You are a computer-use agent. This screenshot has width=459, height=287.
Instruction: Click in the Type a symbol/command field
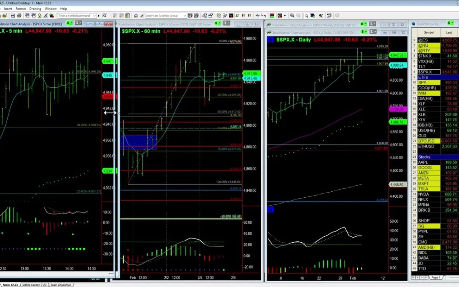[75, 16]
